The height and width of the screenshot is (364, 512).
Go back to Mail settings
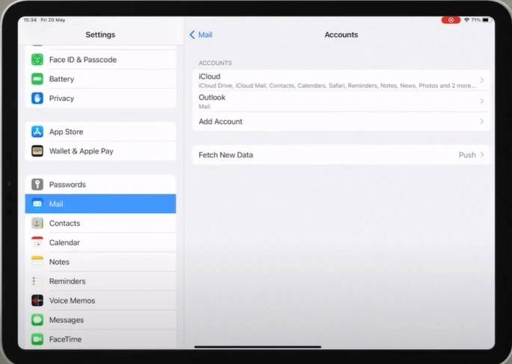click(201, 34)
